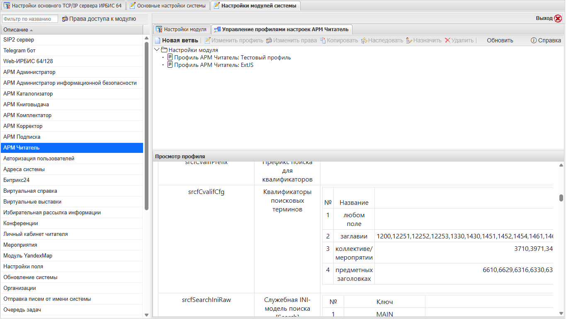This screenshot has height=319, width=566.
Task: Switch to Основные настройки системы tab
Action: point(167,6)
